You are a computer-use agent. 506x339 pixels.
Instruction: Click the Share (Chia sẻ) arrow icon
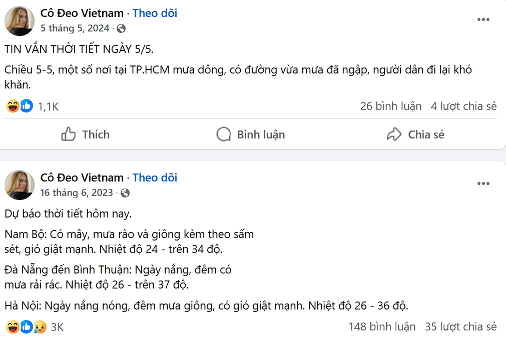pos(394,134)
